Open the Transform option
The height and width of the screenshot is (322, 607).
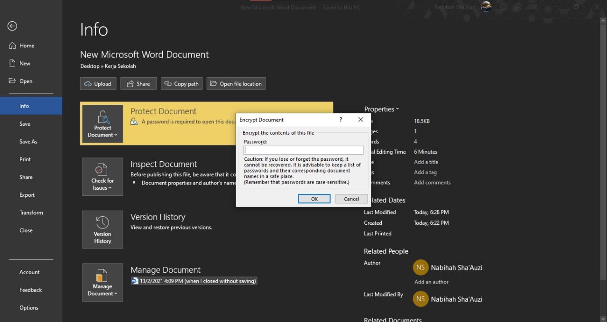[31, 212]
